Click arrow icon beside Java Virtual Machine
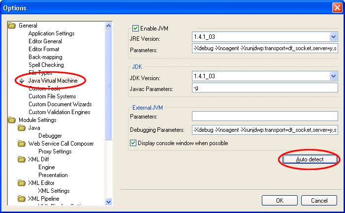The width and height of the screenshot is (345, 213). (x=22, y=81)
